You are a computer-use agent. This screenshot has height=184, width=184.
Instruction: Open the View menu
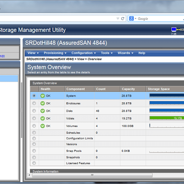33,53
